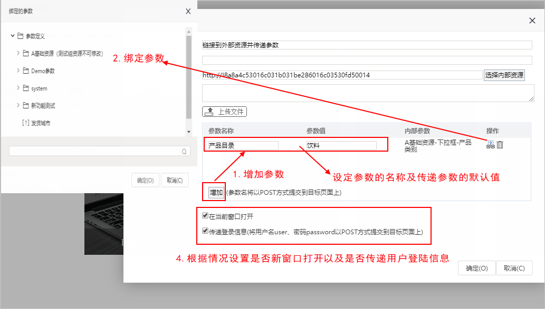
Task: Close the 绑定的参数 dialog
Action: click(188, 11)
